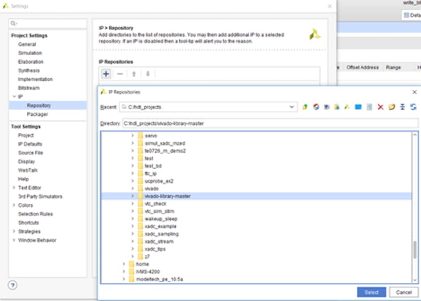Click the search magnifier icon in Settings
Image resolution: width=421 pixels, height=301 pixels.
[14, 24]
